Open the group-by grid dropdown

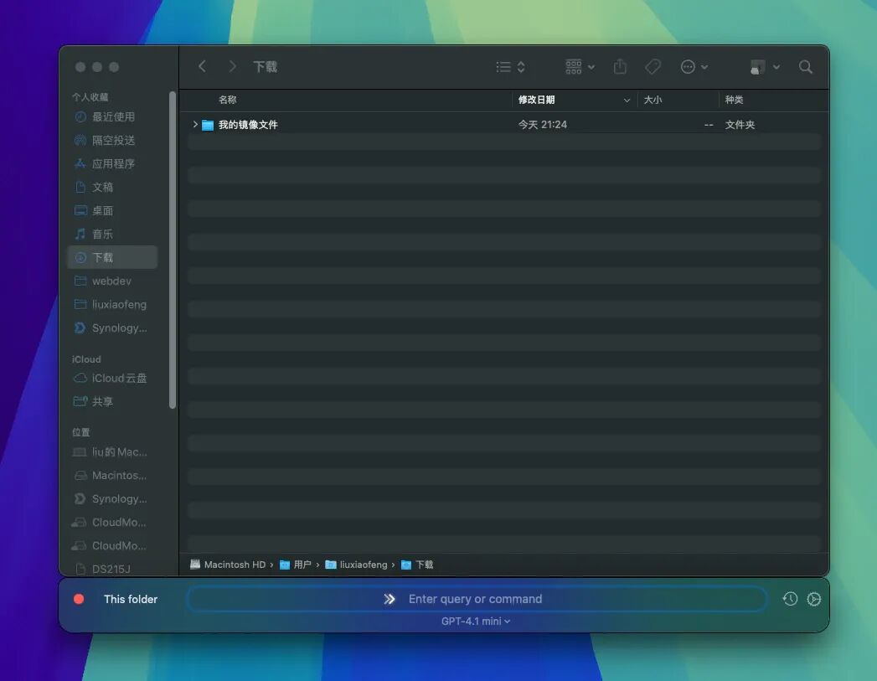[580, 67]
